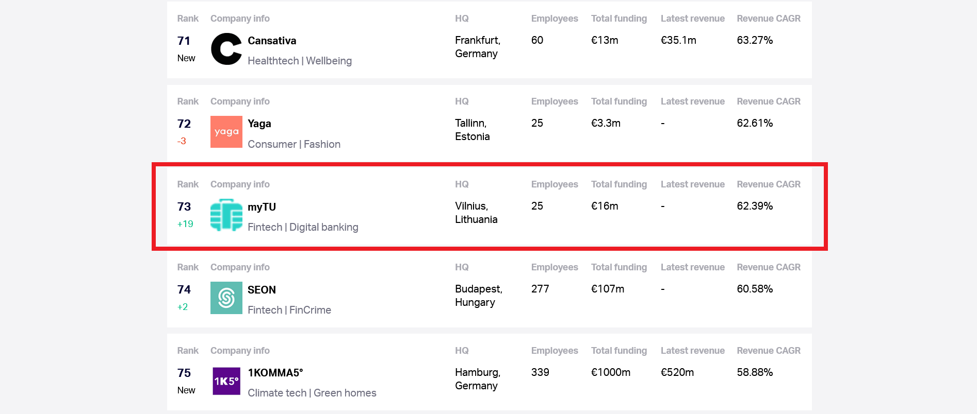Click the Cansativa black C logo
Image resolution: width=977 pixels, height=414 pixels.
(226, 49)
